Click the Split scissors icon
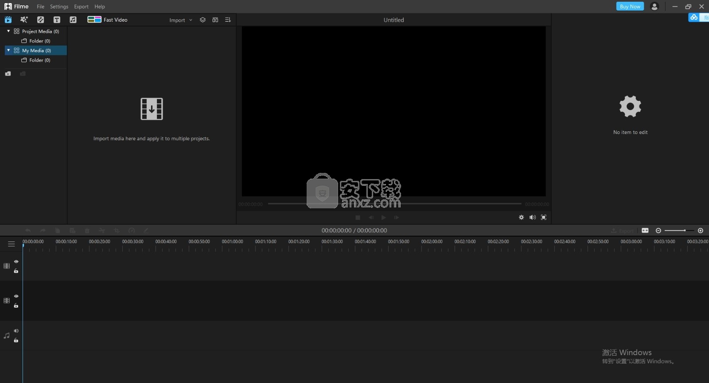Viewport: 709px width, 383px height. pos(102,230)
